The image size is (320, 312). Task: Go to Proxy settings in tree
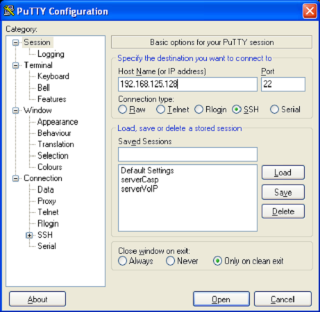[x=47, y=201]
